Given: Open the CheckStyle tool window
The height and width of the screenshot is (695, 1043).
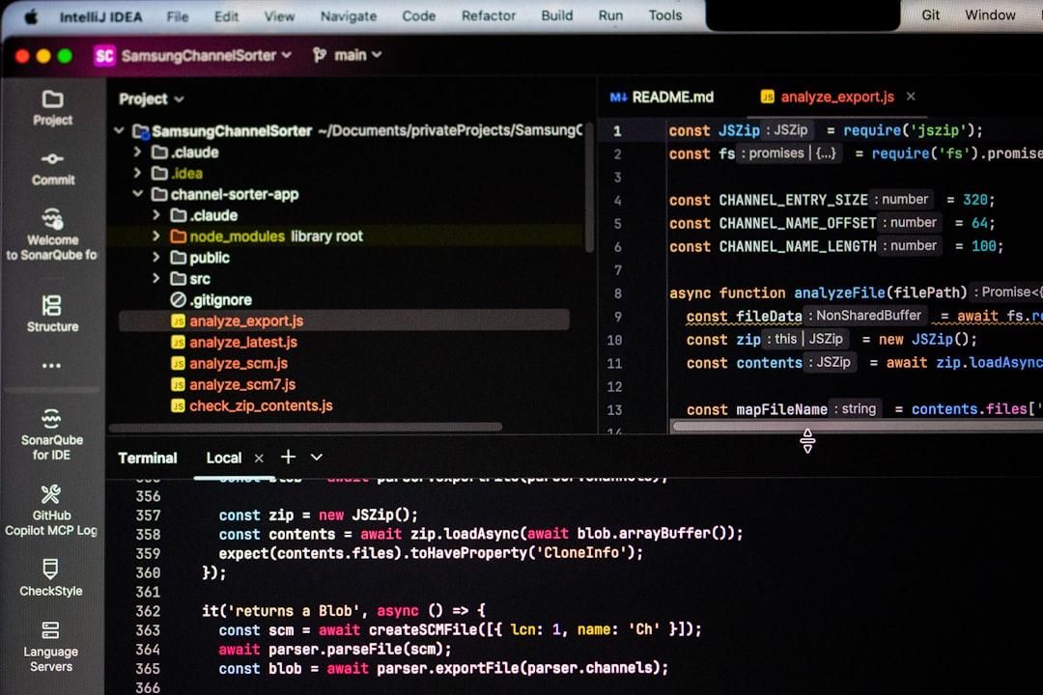Looking at the screenshot, I should pyautogui.click(x=51, y=579).
